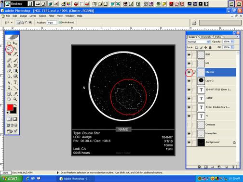Click Add layer mask icon in Layers panel

click(x=206, y=167)
